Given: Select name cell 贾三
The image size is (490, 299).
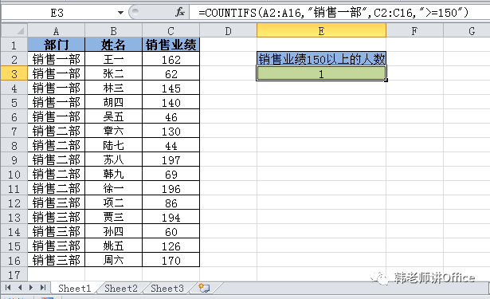Looking at the screenshot, I should pos(113,217).
